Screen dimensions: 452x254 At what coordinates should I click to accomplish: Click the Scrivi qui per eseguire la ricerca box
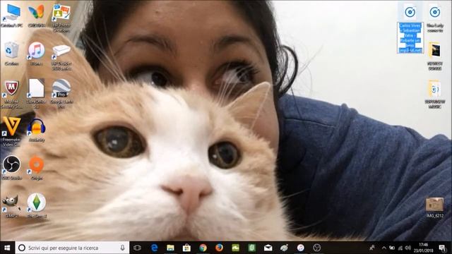(x=72, y=248)
